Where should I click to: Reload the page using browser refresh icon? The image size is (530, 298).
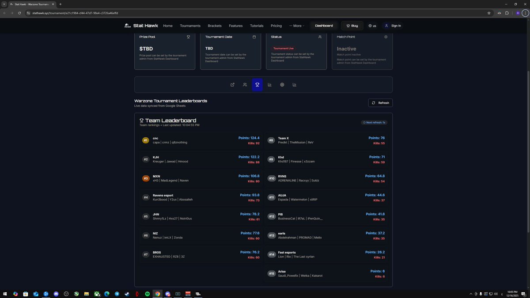(x=19, y=13)
